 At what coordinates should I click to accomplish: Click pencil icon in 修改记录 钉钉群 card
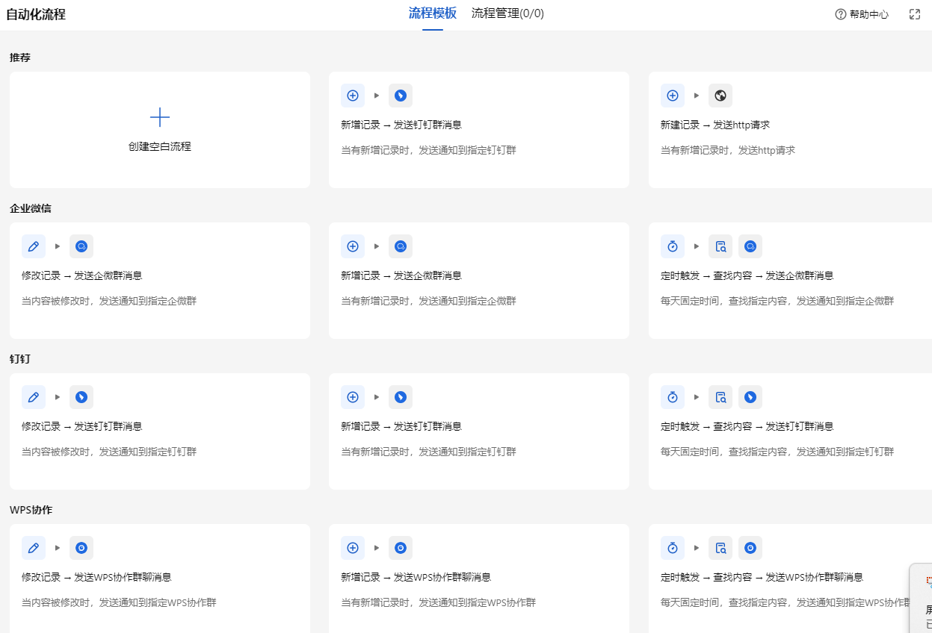pos(34,397)
